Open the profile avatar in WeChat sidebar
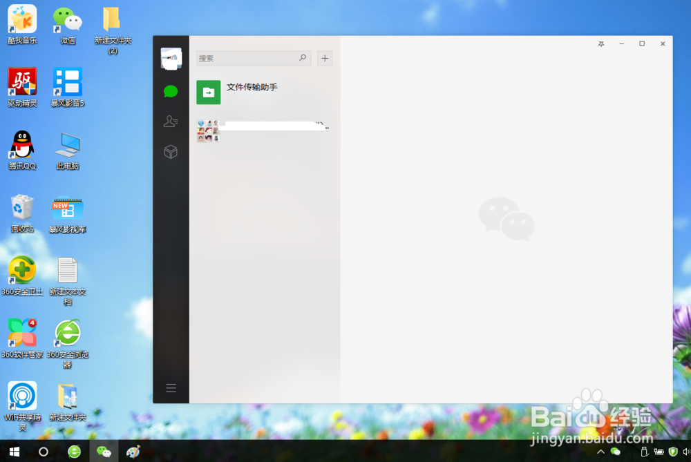 pos(171,59)
